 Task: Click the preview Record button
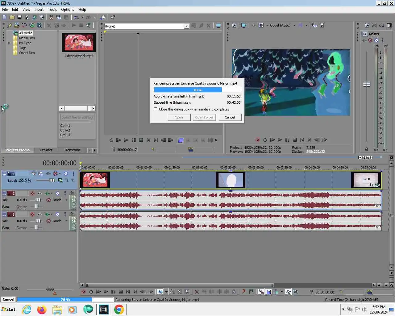(257, 140)
